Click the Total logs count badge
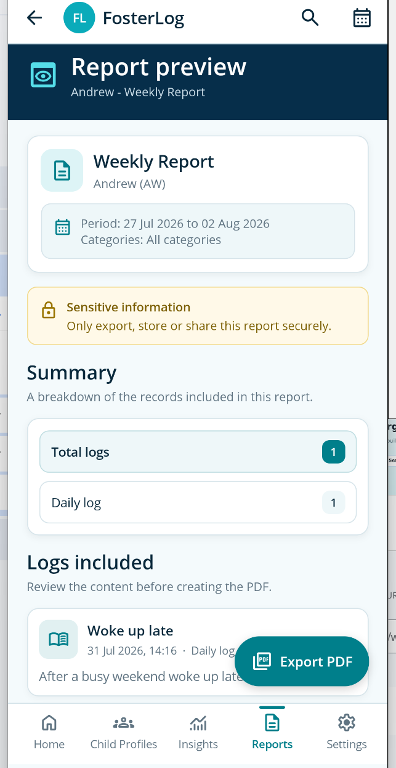 333,452
